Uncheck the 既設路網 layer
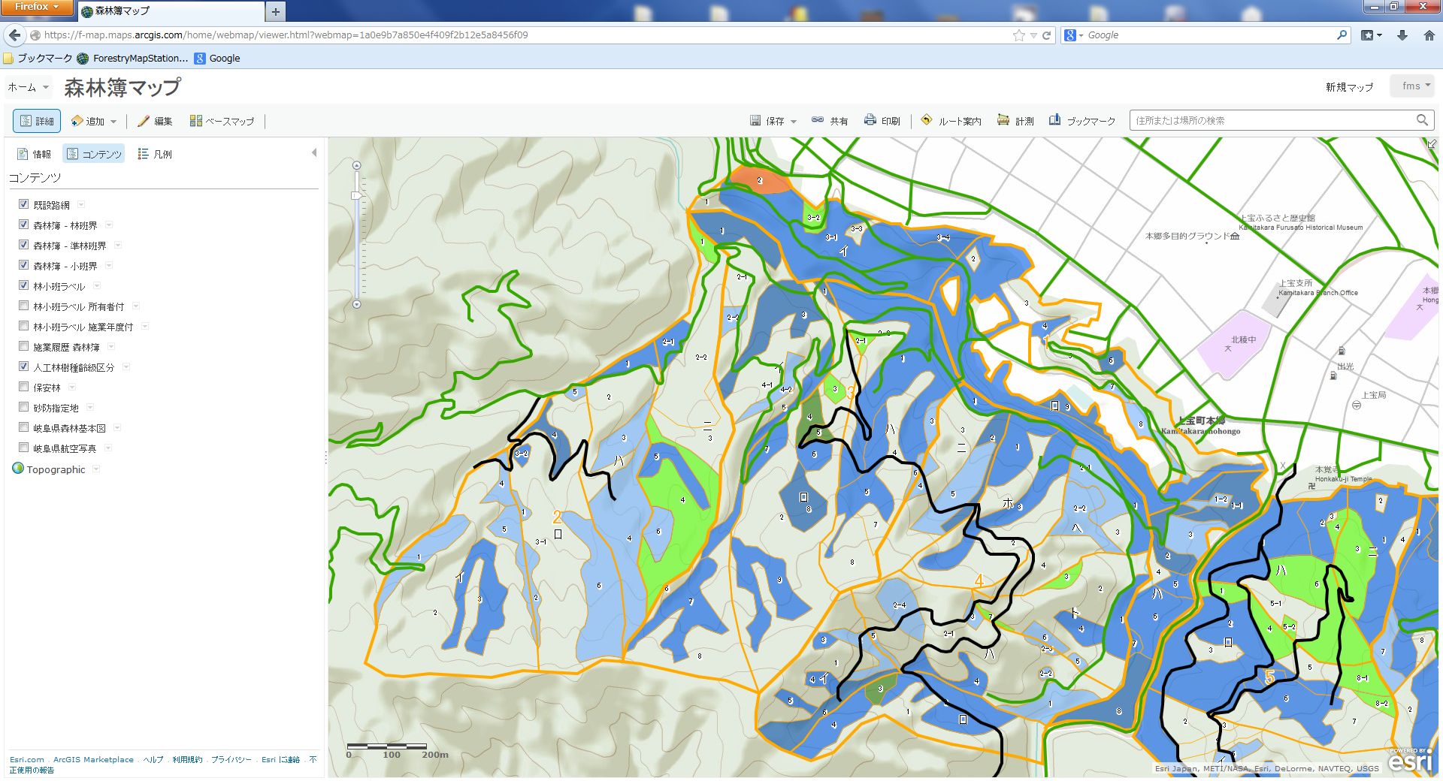 click(x=23, y=203)
